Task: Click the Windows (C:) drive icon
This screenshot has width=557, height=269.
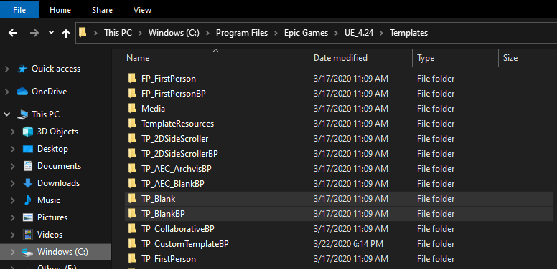Action: 28,252
